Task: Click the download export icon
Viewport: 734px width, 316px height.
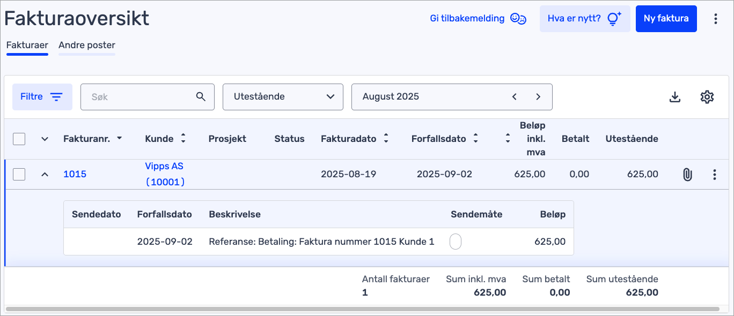Action: tap(675, 97)
